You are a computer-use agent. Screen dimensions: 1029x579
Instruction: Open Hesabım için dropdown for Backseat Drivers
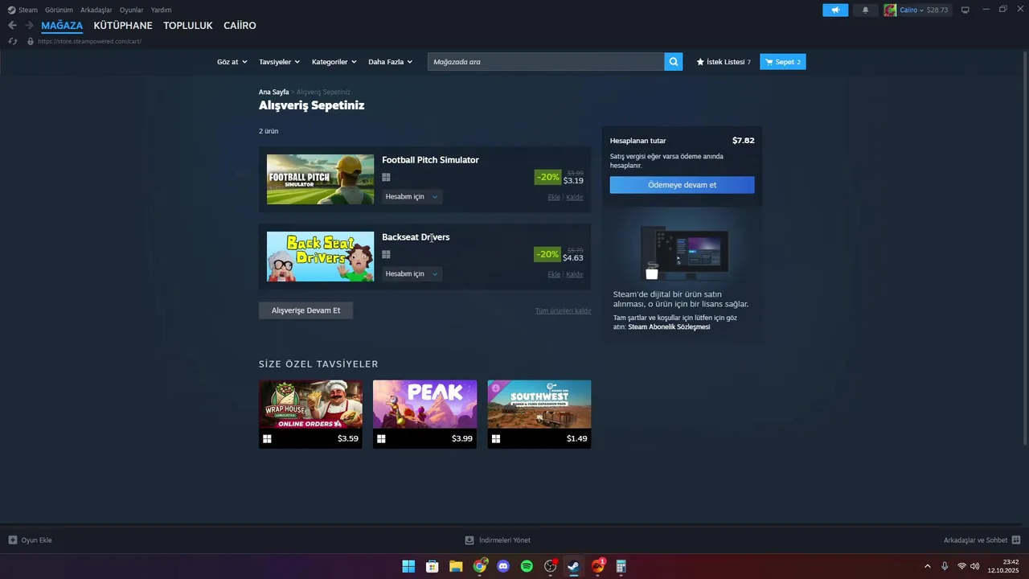coord(412,274)
